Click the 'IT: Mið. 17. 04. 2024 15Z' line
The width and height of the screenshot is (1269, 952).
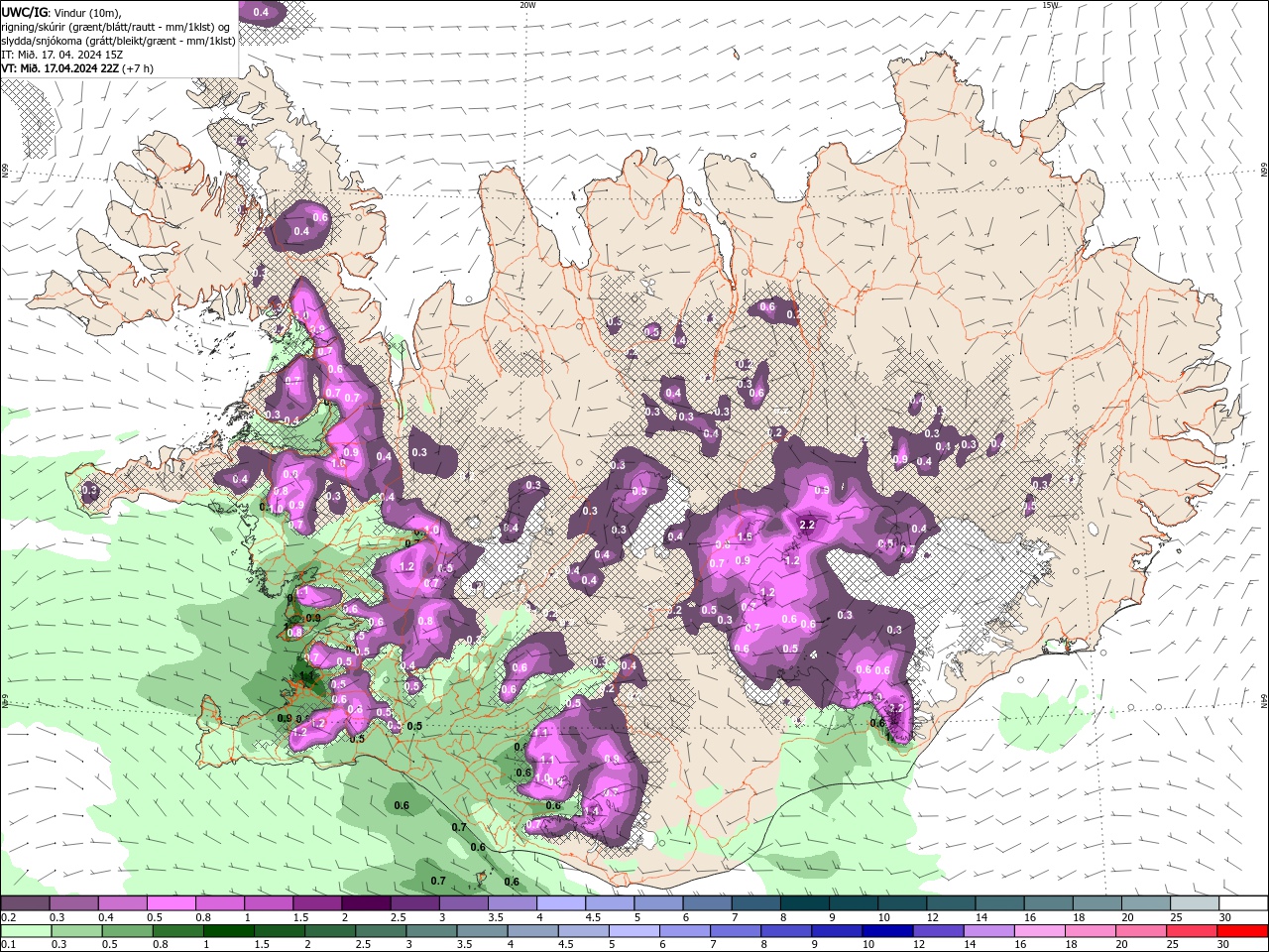[62, 54]
